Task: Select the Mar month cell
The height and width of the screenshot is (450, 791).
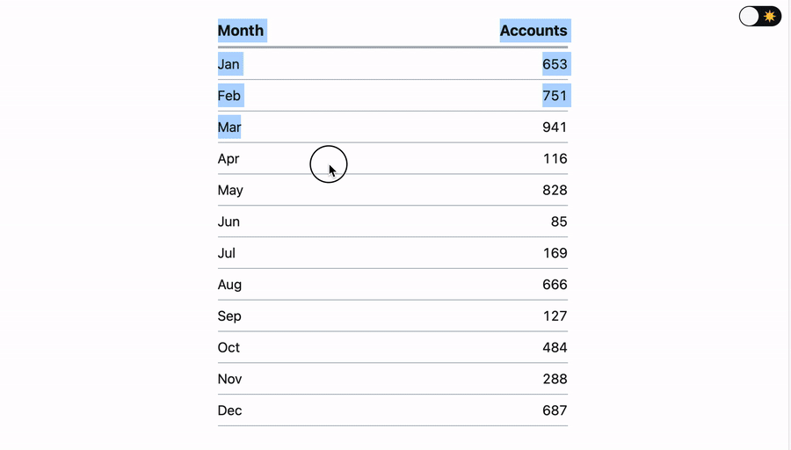Action: click(229, 127)
